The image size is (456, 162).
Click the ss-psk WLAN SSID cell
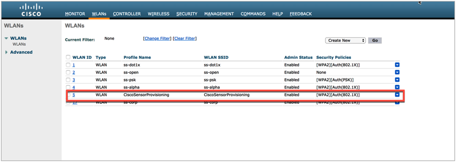coord(210,80)
